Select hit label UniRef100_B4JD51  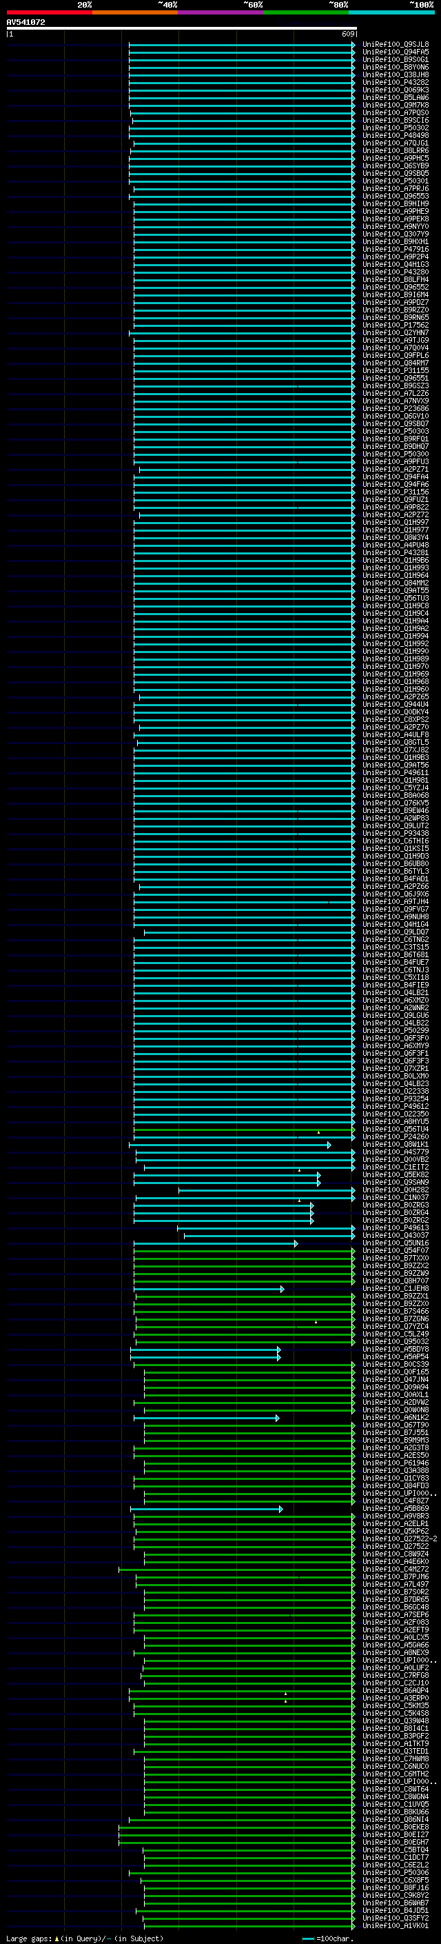tap(395, 1911)
